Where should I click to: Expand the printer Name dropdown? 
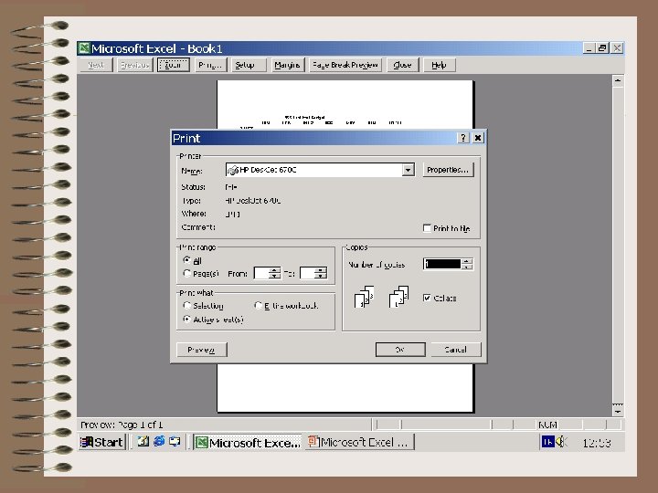click(408, 170)
